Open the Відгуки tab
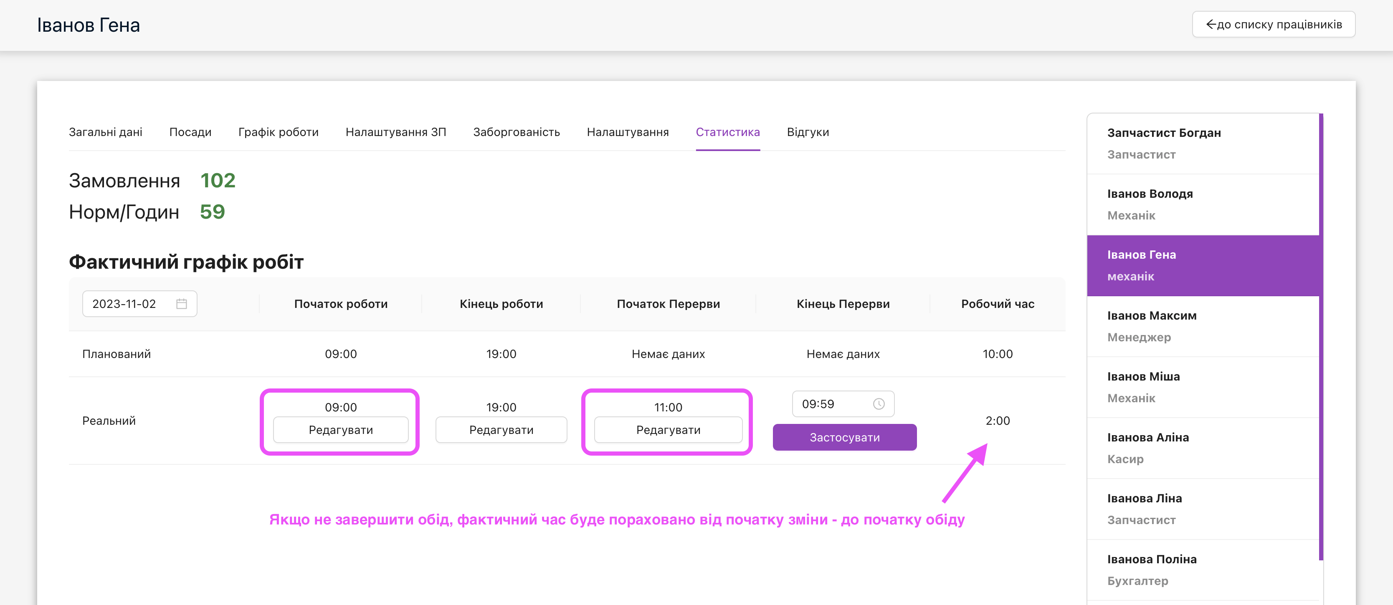 [807, 132]
